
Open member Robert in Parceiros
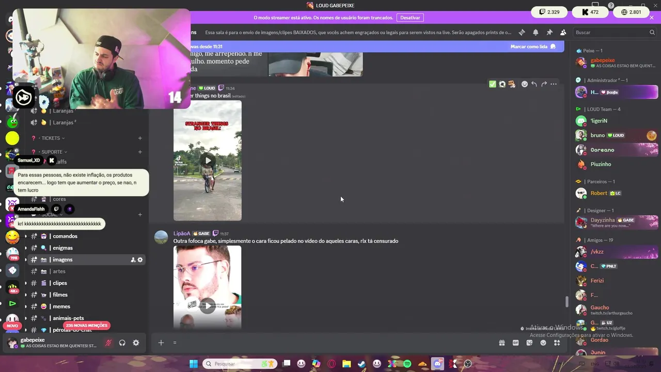click(x=616, y=193)
